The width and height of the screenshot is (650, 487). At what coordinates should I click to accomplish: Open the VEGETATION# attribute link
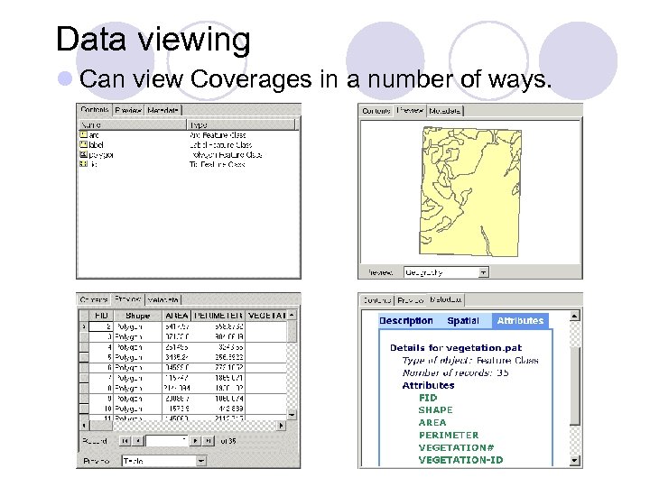coord(456,447)
